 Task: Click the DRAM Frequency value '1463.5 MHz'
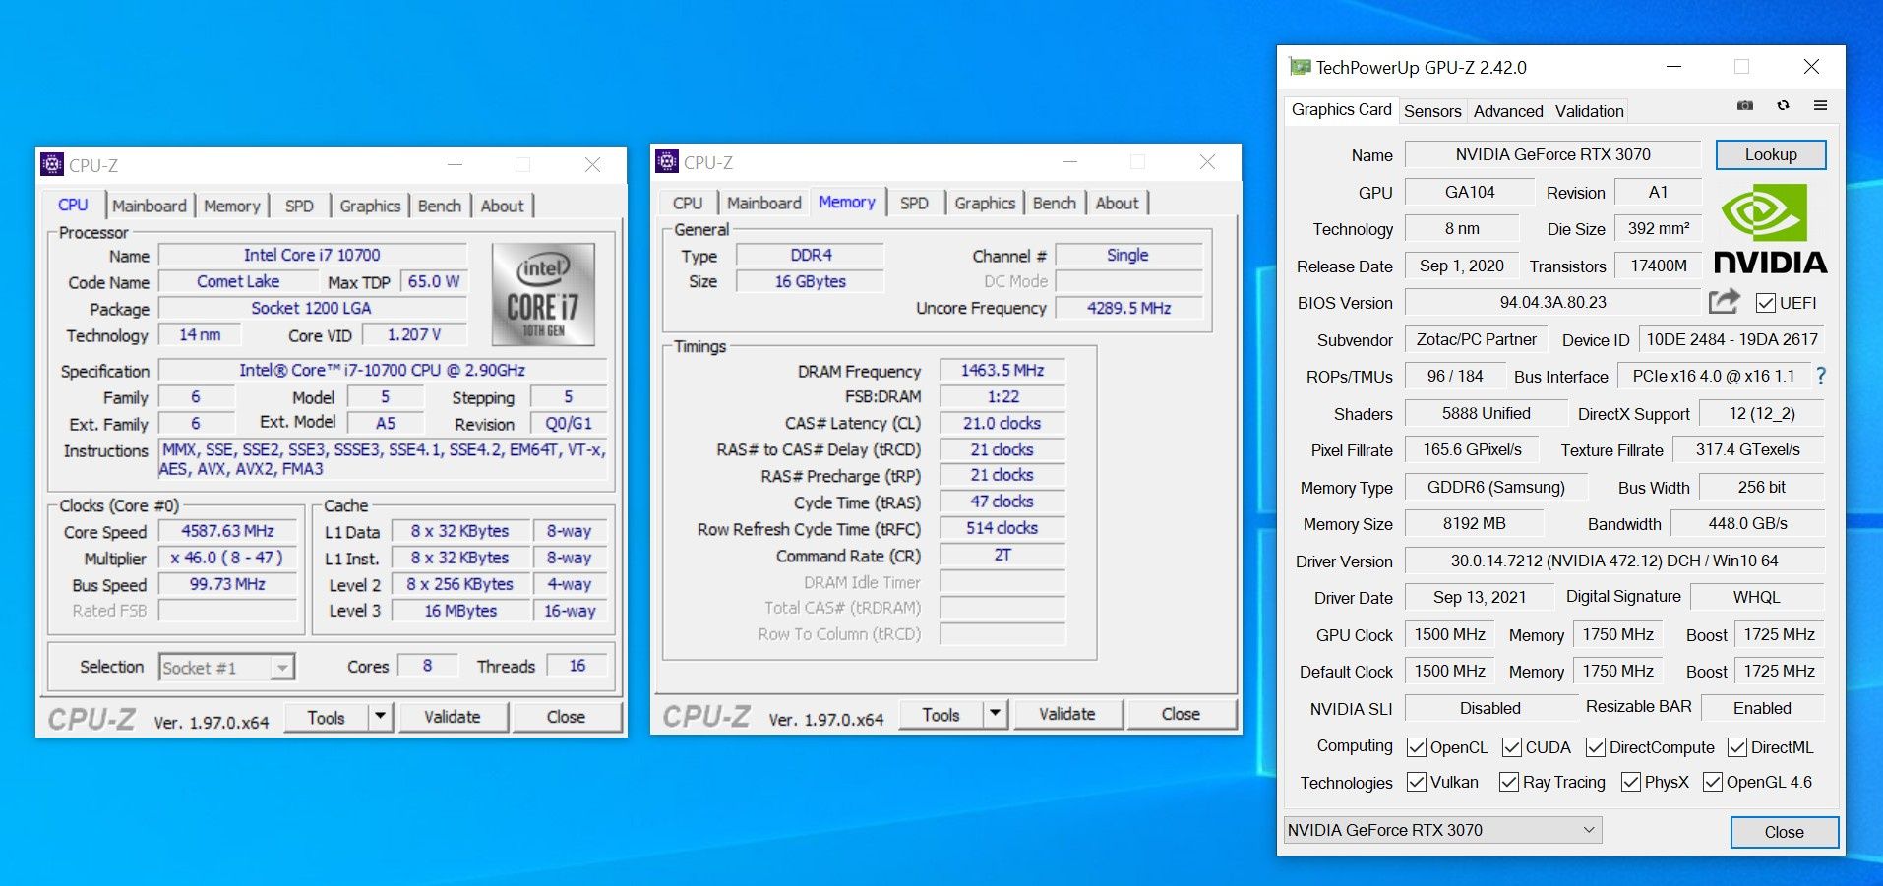(1002, 370)
